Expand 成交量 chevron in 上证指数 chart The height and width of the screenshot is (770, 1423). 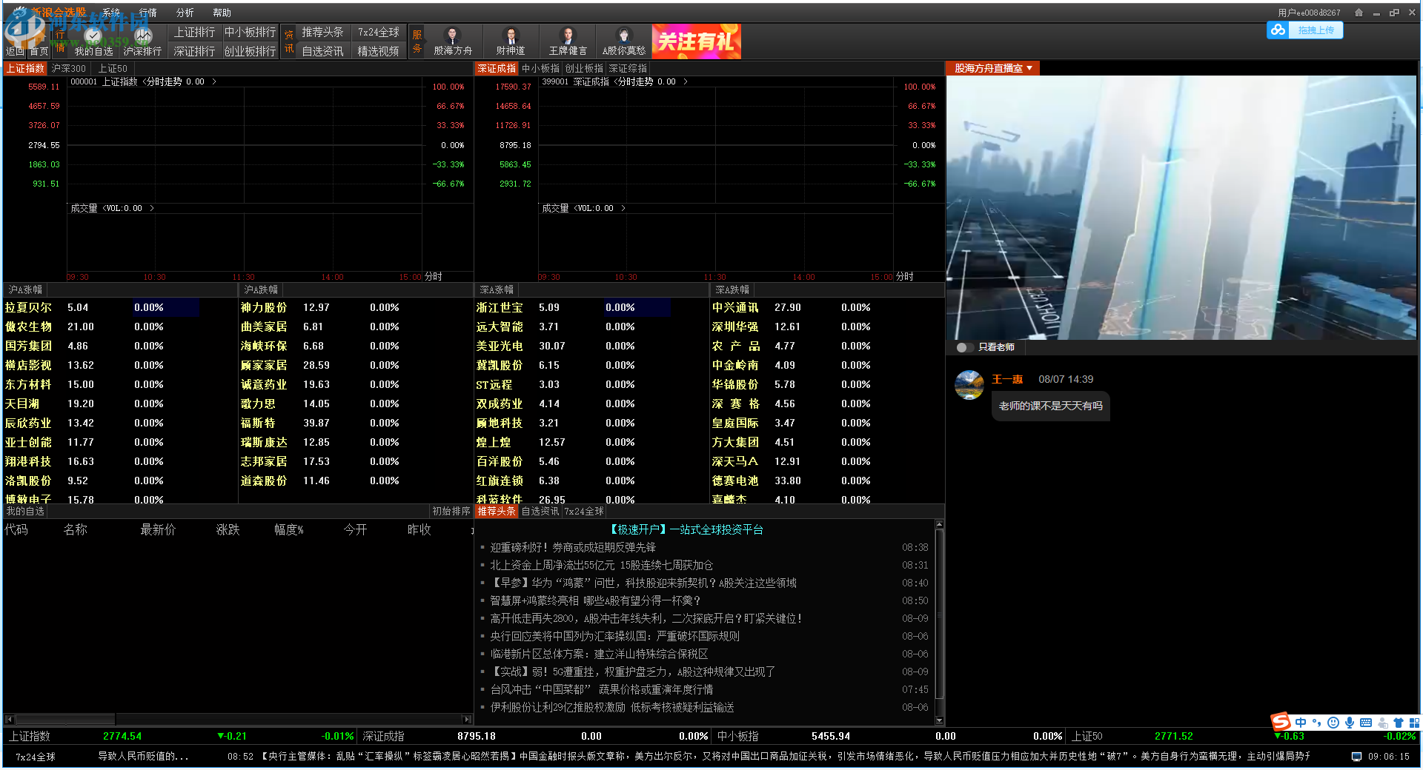152,209
